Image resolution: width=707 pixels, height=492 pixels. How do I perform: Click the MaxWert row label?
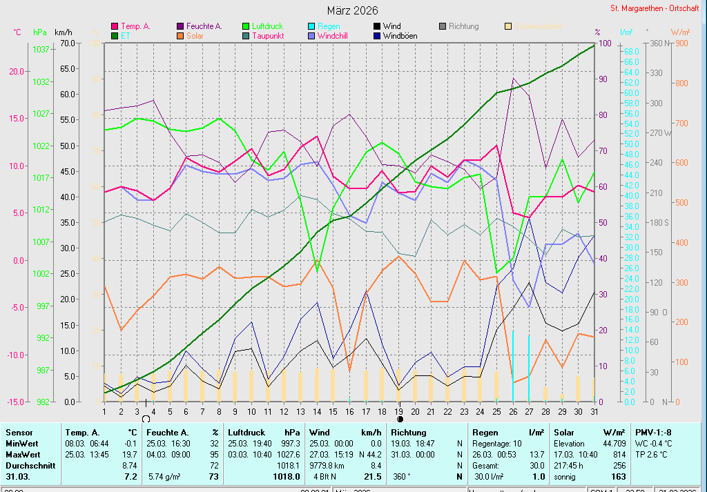[x=22, y=455]
